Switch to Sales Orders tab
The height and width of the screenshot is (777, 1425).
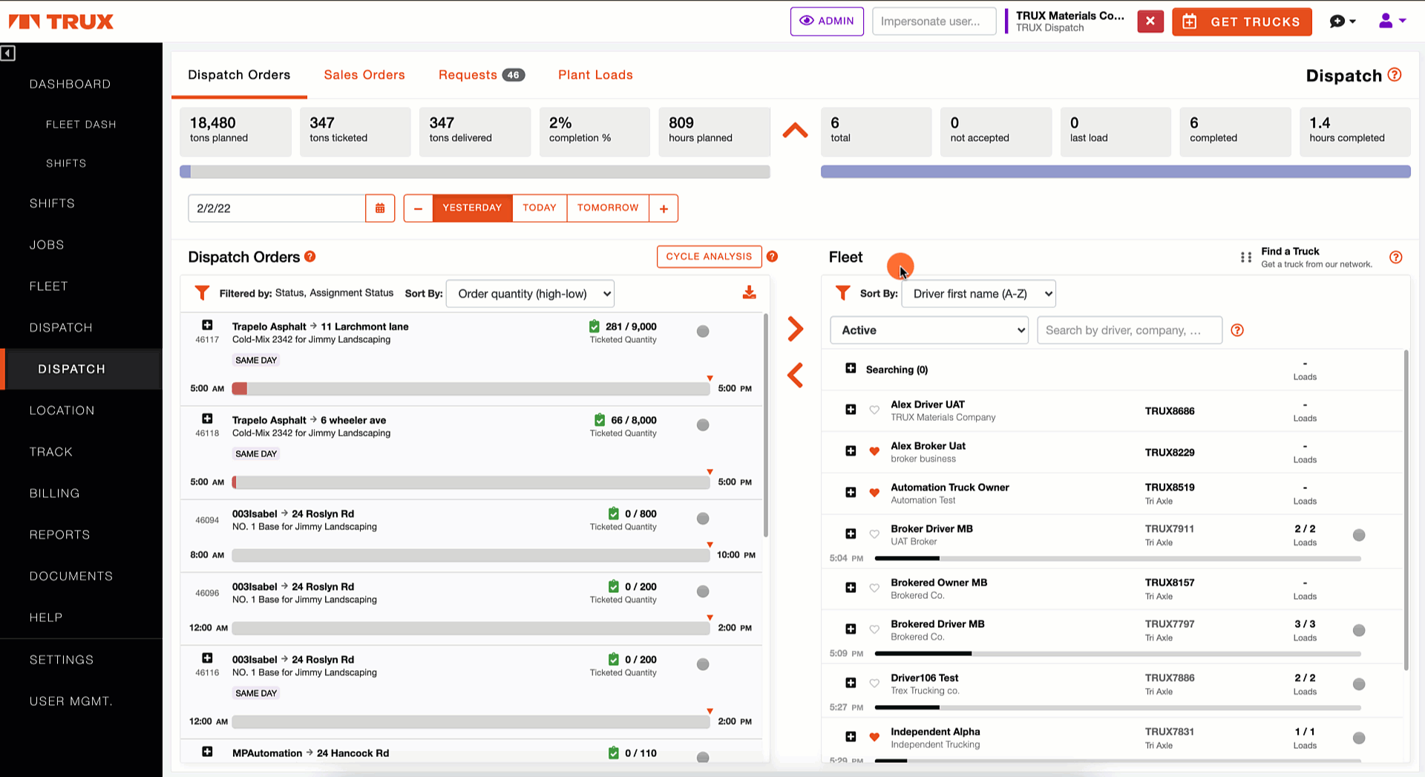coord(364,75)
